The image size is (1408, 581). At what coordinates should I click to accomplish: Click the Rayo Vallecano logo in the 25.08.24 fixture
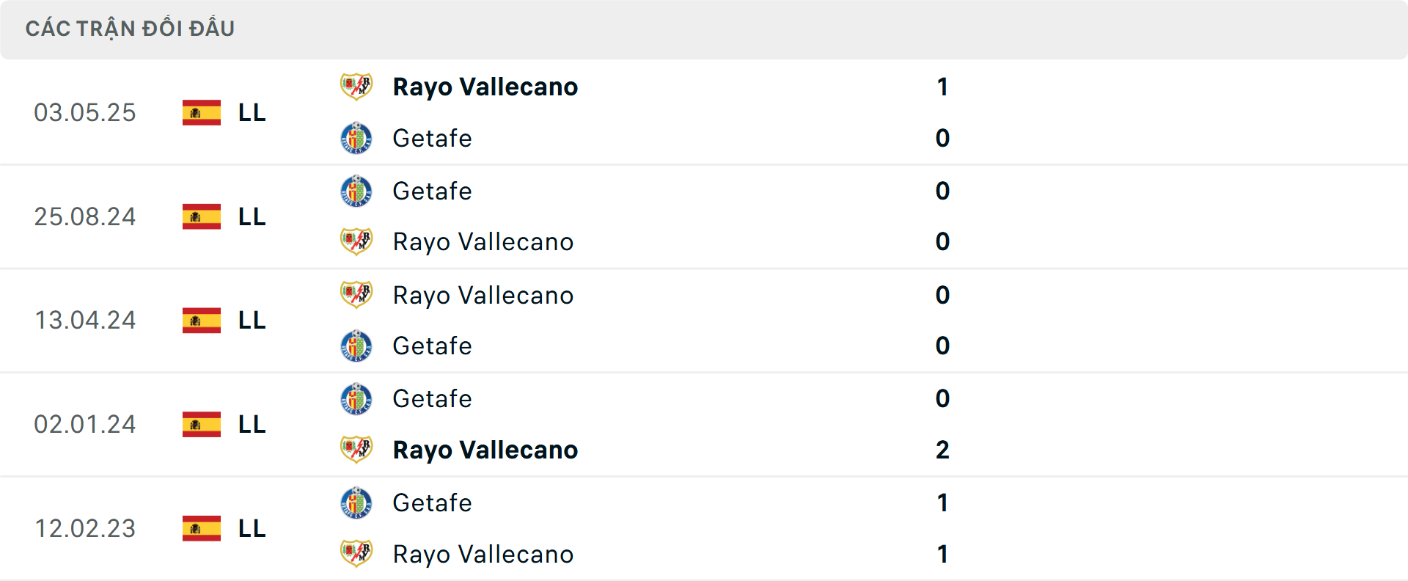[x=356, y=241]
